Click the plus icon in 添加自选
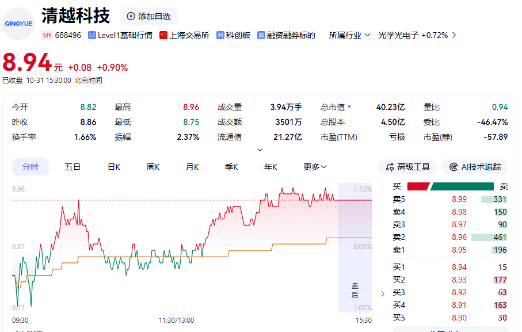The width and height of the screenshot is (522, 332). click(131, 16)
